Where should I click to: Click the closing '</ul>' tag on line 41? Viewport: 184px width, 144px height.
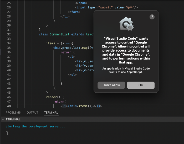coord(72,75)
